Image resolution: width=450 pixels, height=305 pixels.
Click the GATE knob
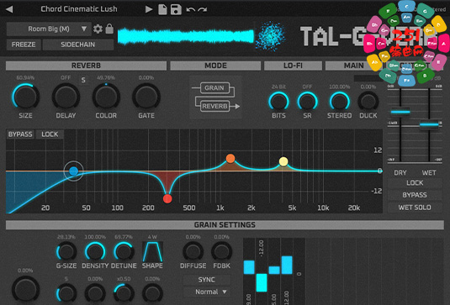(x=146, y=97)
